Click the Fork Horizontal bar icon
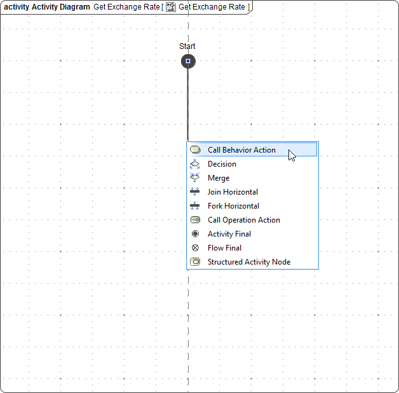Image resolution: width=399 pixels, height=393 pixels. 195,206
